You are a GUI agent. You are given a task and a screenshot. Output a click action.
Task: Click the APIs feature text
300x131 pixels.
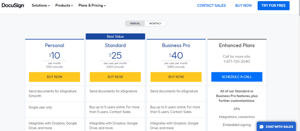point(237,109)
